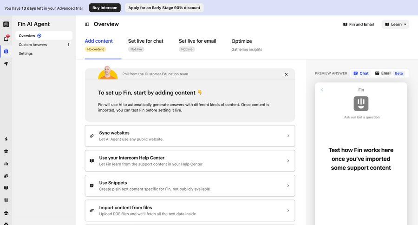The image size is (418, 225).
Task: Switch to the Add content tab
Action: coord(98,41)
